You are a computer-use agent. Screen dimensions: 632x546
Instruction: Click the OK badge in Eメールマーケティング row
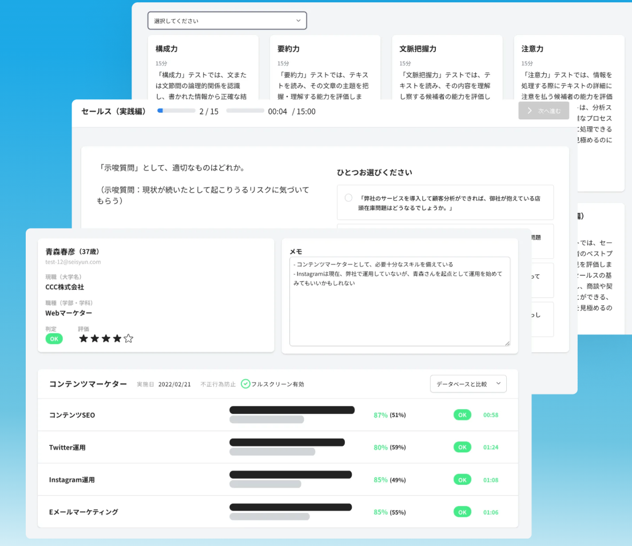[x=462, y=512]
